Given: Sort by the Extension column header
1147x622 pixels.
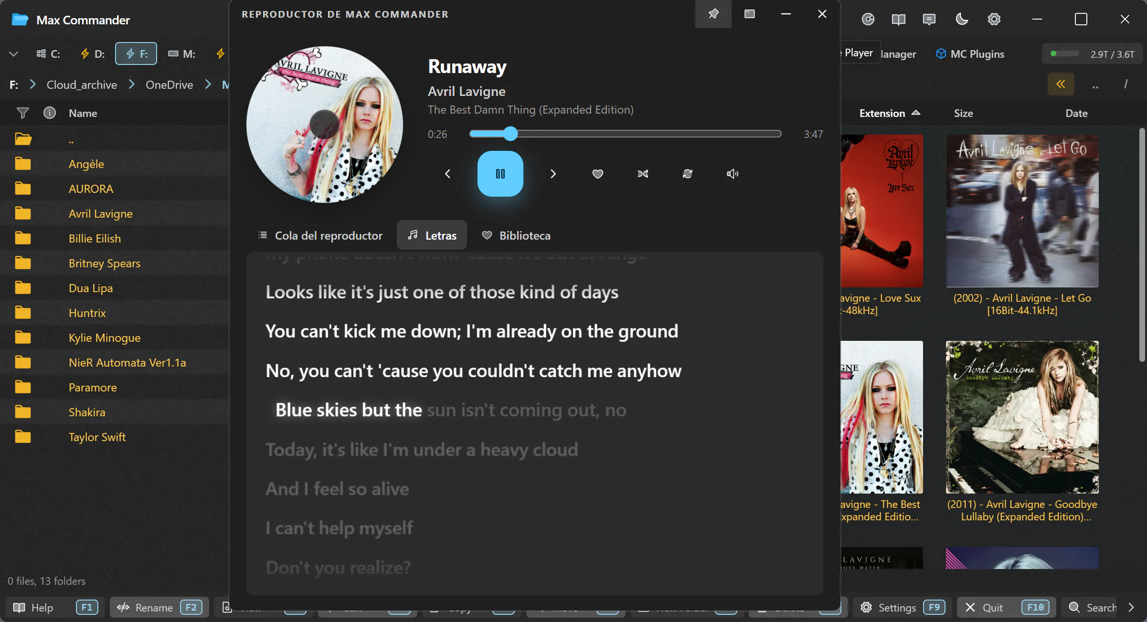Looking at the screenshot, I should 889,113.
